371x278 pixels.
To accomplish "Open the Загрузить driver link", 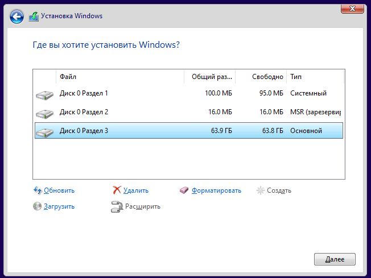I will coord(59,206).
